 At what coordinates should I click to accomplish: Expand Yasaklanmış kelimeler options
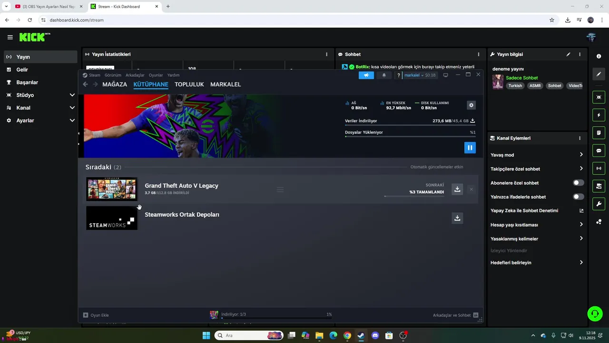(581, 239)
